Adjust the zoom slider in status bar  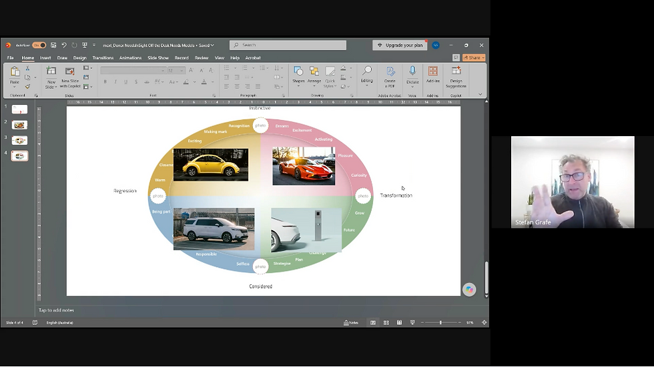click(x=440, y=322)
